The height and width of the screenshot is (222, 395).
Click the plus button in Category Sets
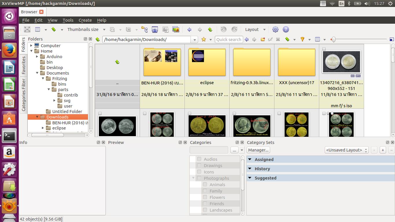[x=383, y=150]
